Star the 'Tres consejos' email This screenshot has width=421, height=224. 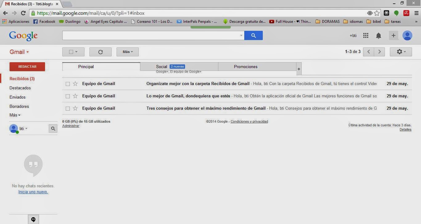click(x=75, y=108)
